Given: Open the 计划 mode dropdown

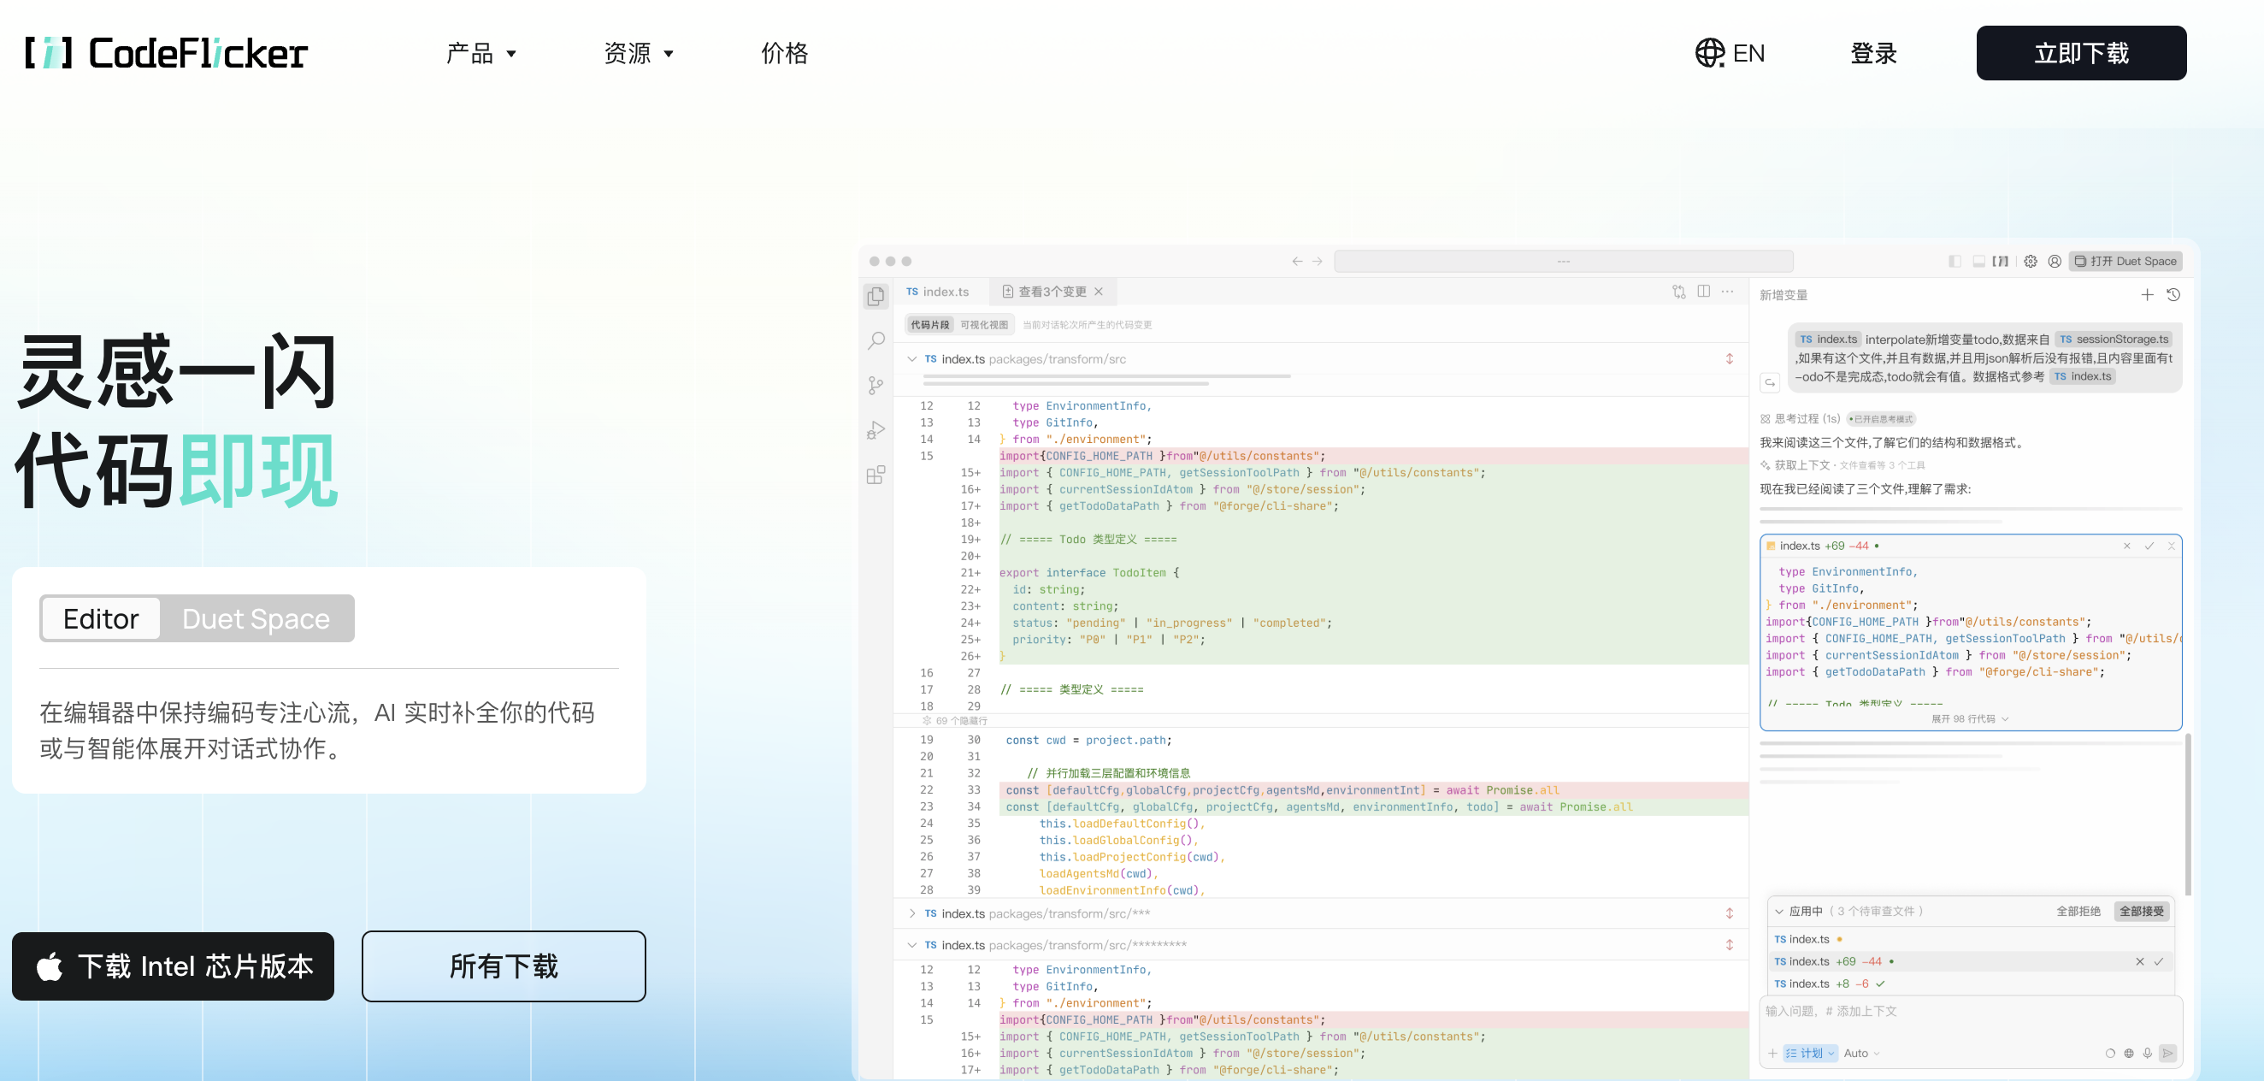Looking at the screenshot, I should [x=1811, y=1053].
